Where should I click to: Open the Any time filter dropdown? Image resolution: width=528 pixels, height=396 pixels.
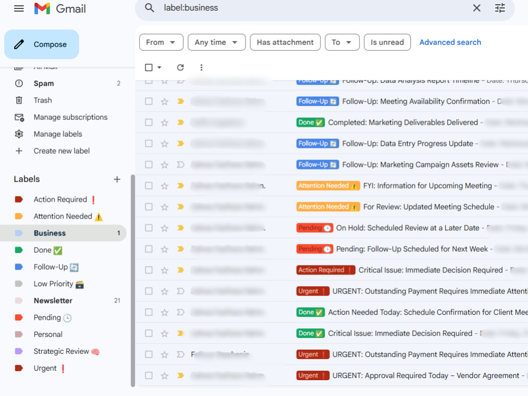point(216,42)
